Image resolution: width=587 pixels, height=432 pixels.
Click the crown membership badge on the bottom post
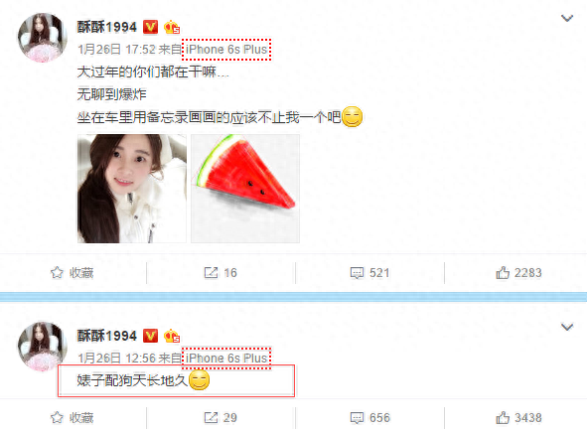click(x=172, y=336)
